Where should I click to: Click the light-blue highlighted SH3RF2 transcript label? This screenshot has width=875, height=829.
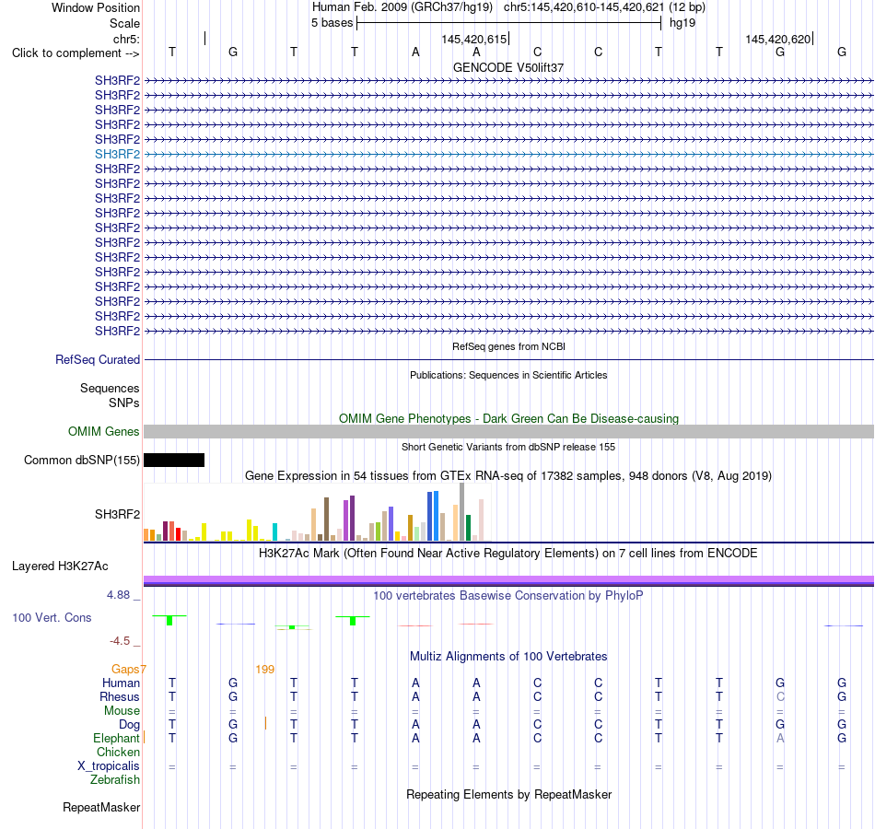pyautogui.click(x=117, y=154)
